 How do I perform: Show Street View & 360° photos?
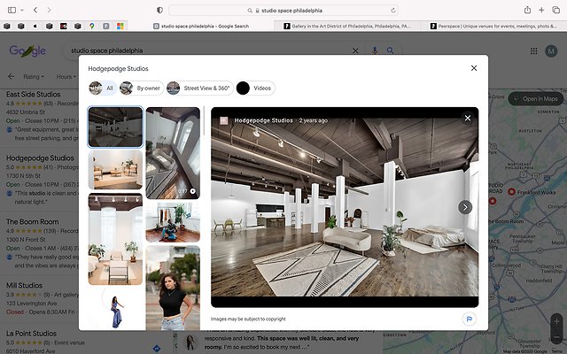(x=198, y=88)
